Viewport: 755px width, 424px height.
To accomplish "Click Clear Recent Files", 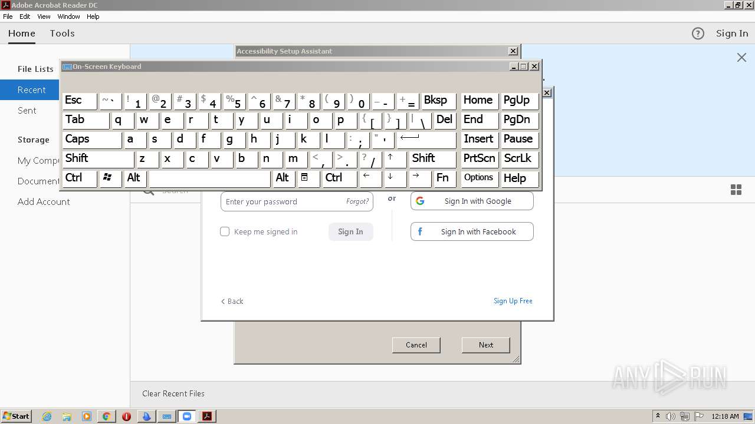I will (173, 393).
